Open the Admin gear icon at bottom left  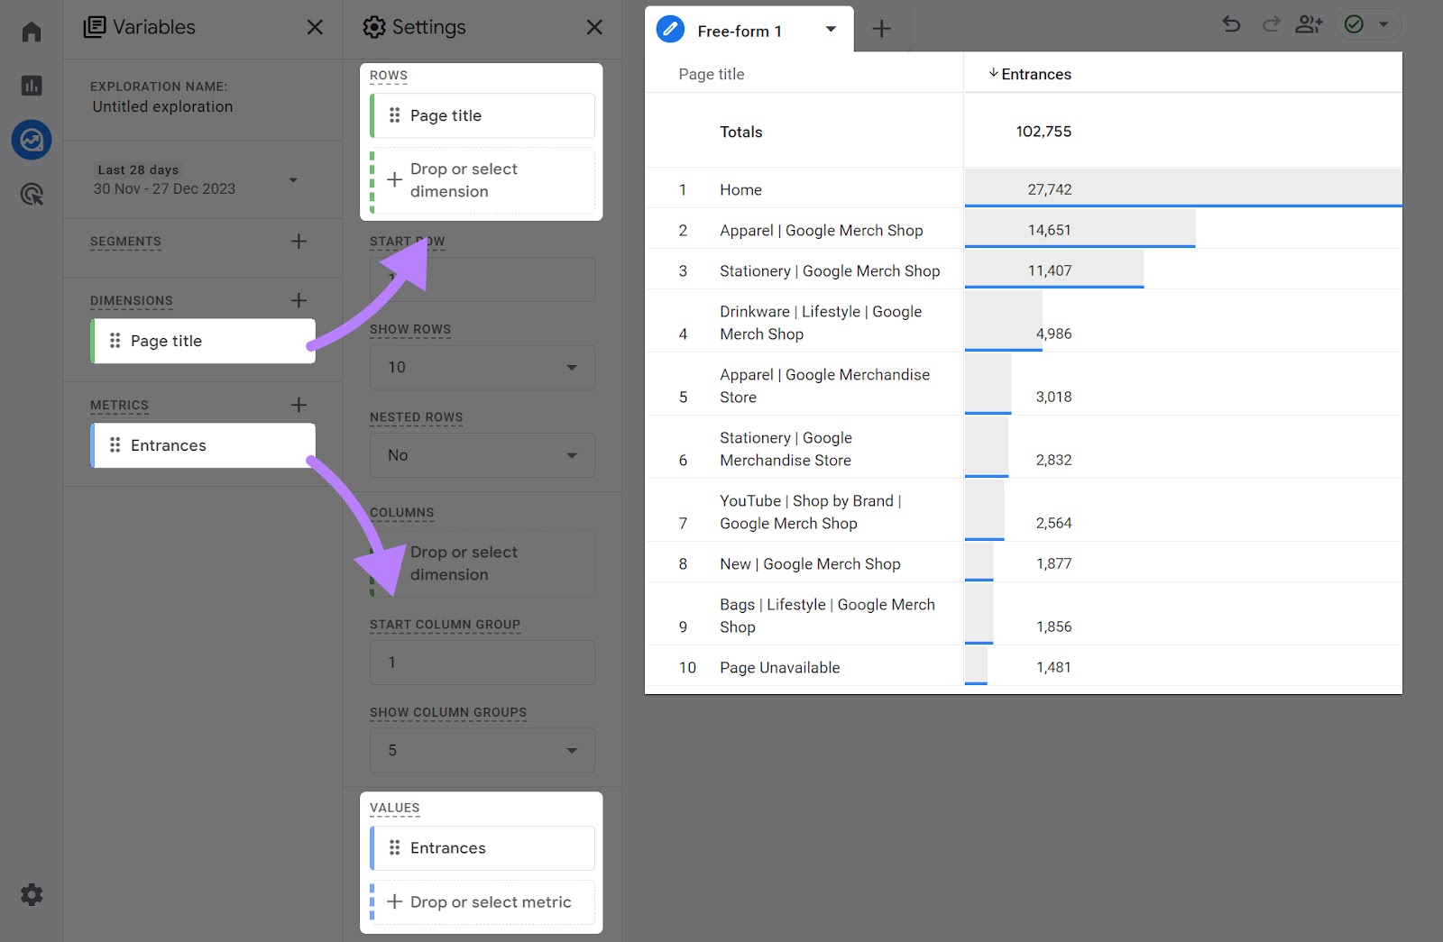31,894
